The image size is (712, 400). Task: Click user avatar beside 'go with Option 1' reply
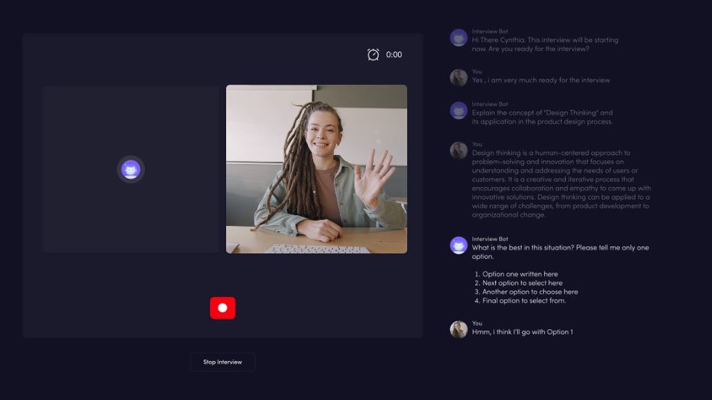[x=458, y=330]
